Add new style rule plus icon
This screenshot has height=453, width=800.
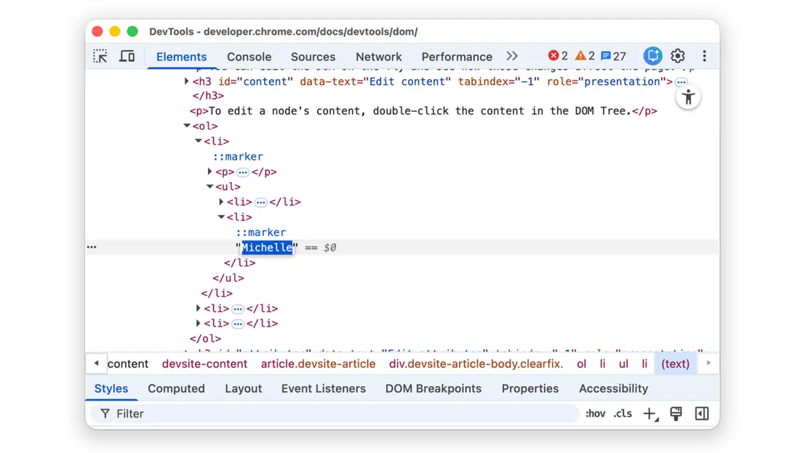point(650,414)
